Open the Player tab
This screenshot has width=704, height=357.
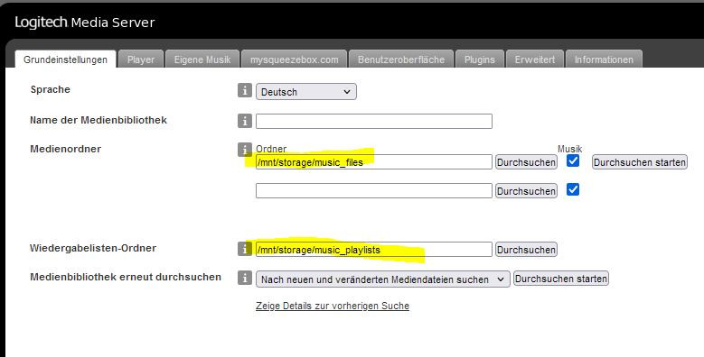point(141,59)
